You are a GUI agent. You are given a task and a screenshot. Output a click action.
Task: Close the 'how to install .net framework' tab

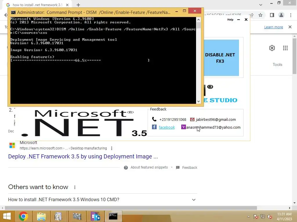click(67, 5)
